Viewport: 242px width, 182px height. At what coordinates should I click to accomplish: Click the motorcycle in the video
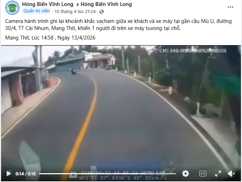click(x=73, y=72)
